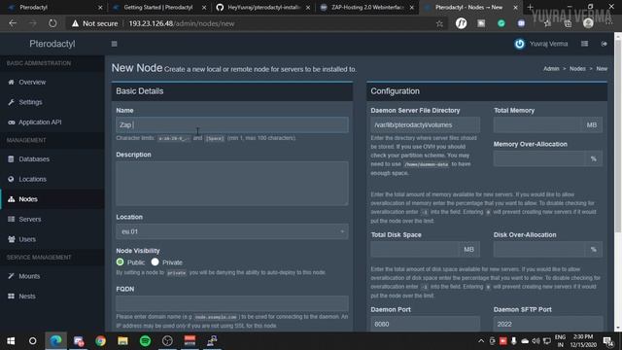Open Spotify from the taskbar
Screen dimensions: 622x350
pyautogui.click(x=145, y=341)
